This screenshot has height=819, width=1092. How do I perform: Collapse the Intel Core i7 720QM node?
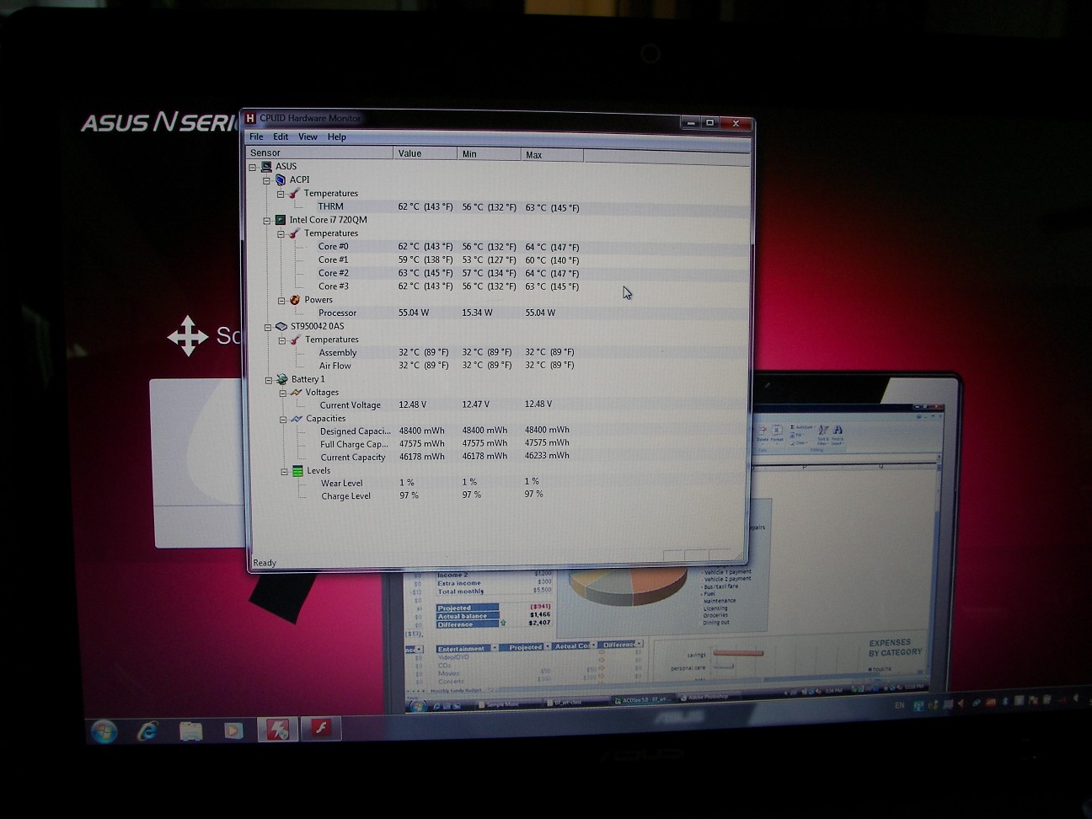pyautogui.click(x=266, y=221)
